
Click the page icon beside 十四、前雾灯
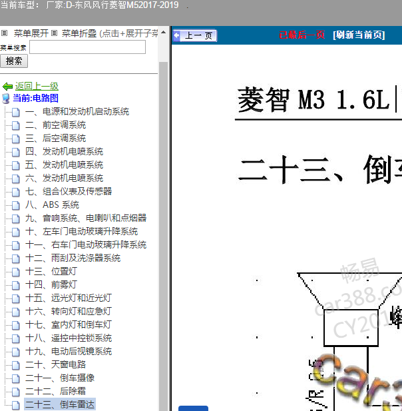click(x=16, y=285)
